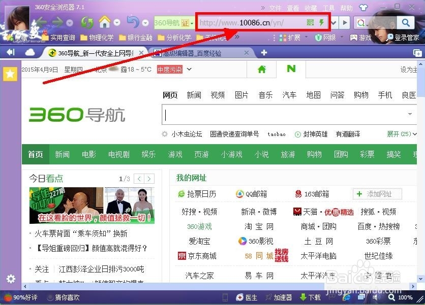Expand weather details chevron
Viewport: 425px width, 305px height.
189,70
